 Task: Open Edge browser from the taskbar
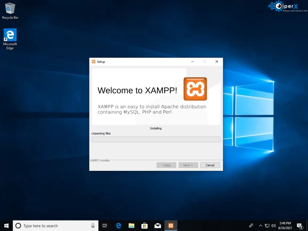[119, 226]
